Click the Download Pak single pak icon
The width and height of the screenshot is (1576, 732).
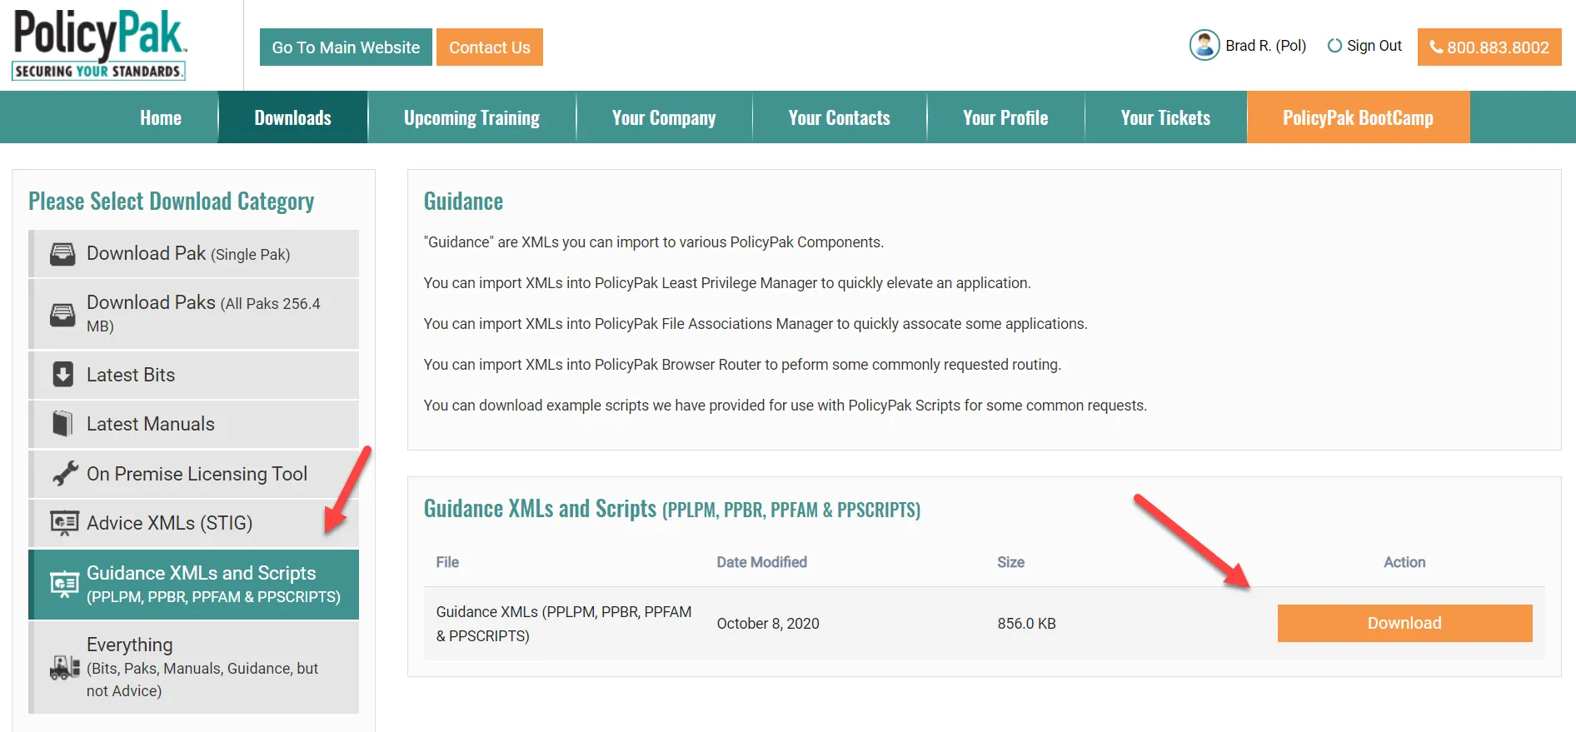(62, 254)
